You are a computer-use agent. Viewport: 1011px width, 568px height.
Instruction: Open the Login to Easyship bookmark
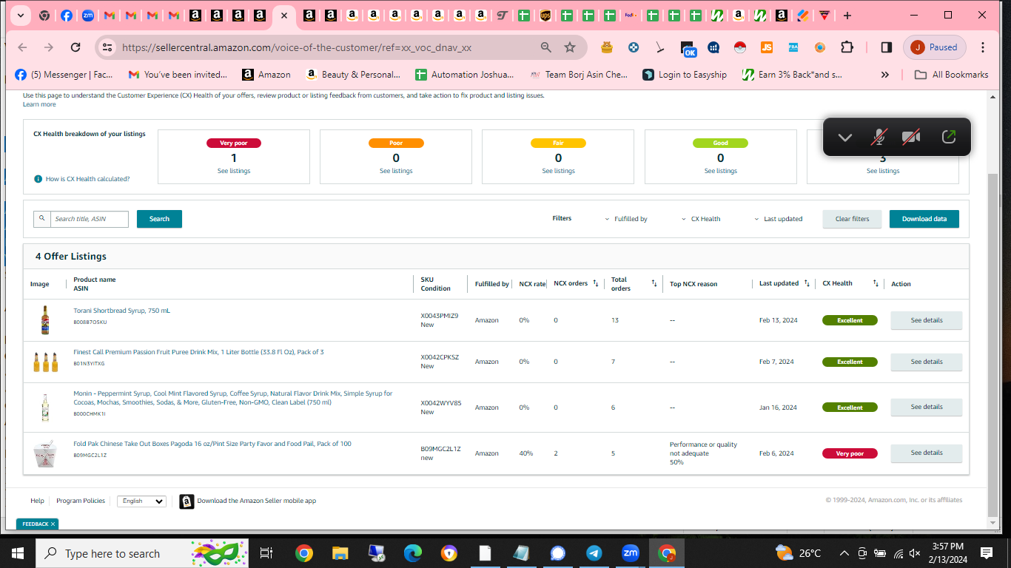point(685,75)
